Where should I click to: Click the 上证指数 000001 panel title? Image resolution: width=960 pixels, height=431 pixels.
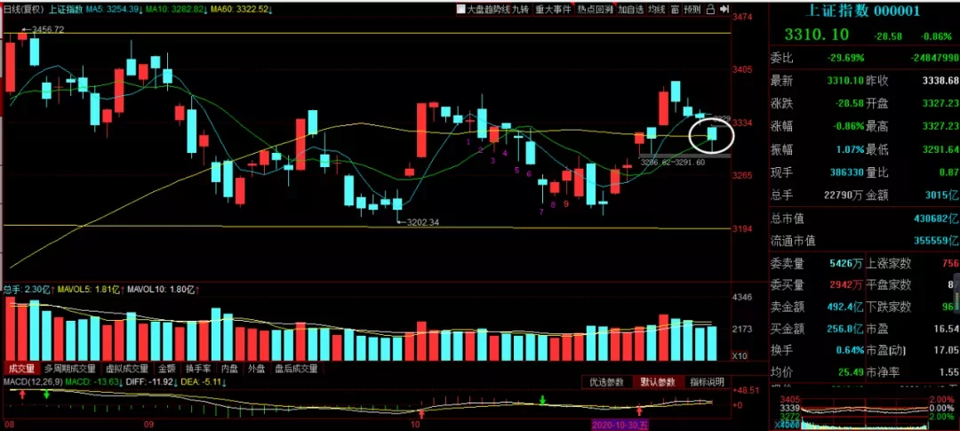point(860,11)
